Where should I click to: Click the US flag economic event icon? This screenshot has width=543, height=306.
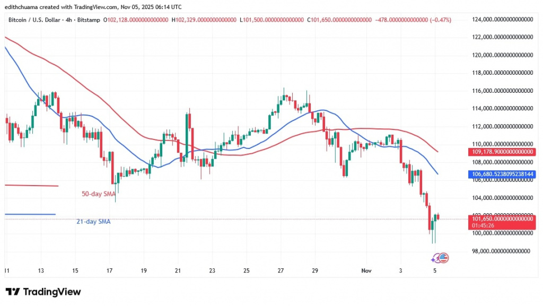pos(444,258)
